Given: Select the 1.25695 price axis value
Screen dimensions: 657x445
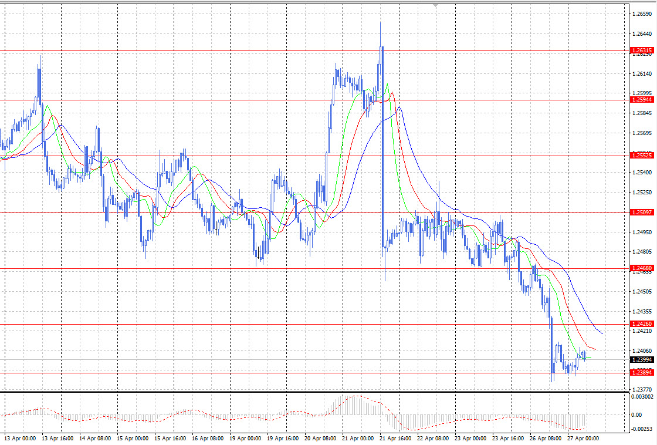Looking at the screenshot, I should (x=642, y=133).
